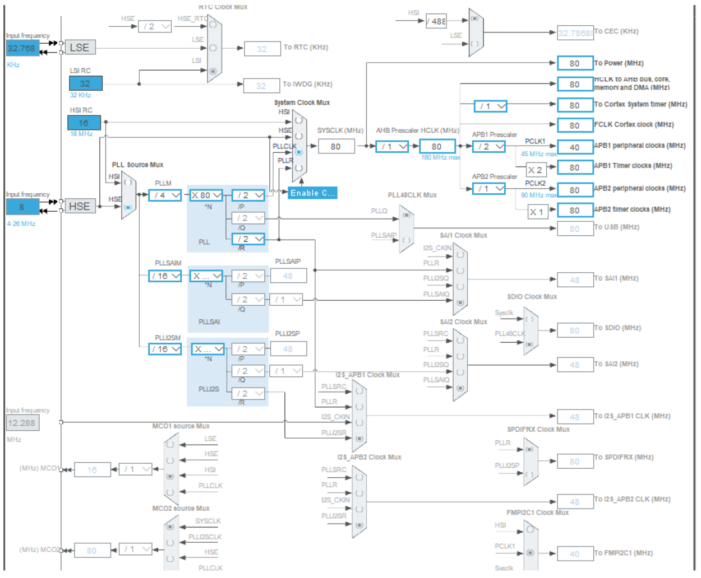Open the PLLM divider dropdown showing /4
Image resolution: width=701 pixels, height=578 pixels.
pos(164,195)
